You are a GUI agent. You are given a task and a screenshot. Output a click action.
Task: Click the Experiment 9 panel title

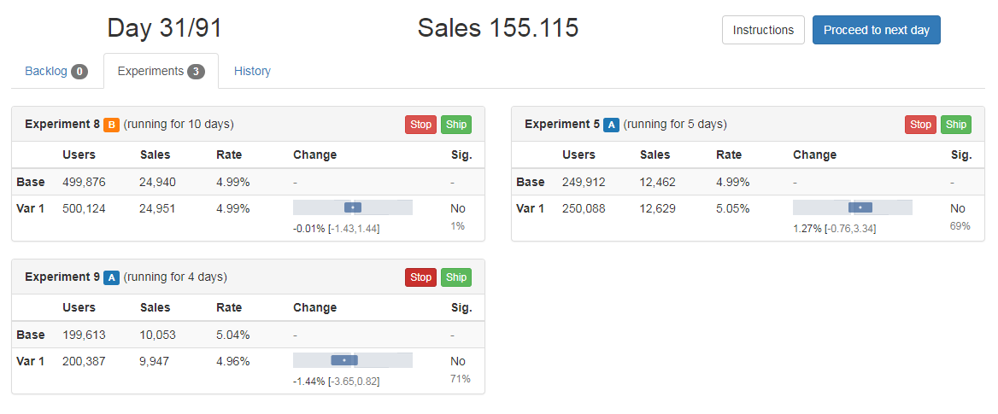62,277
